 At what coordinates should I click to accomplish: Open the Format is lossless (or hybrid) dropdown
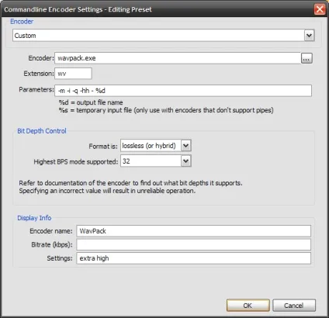pos(156,146)
